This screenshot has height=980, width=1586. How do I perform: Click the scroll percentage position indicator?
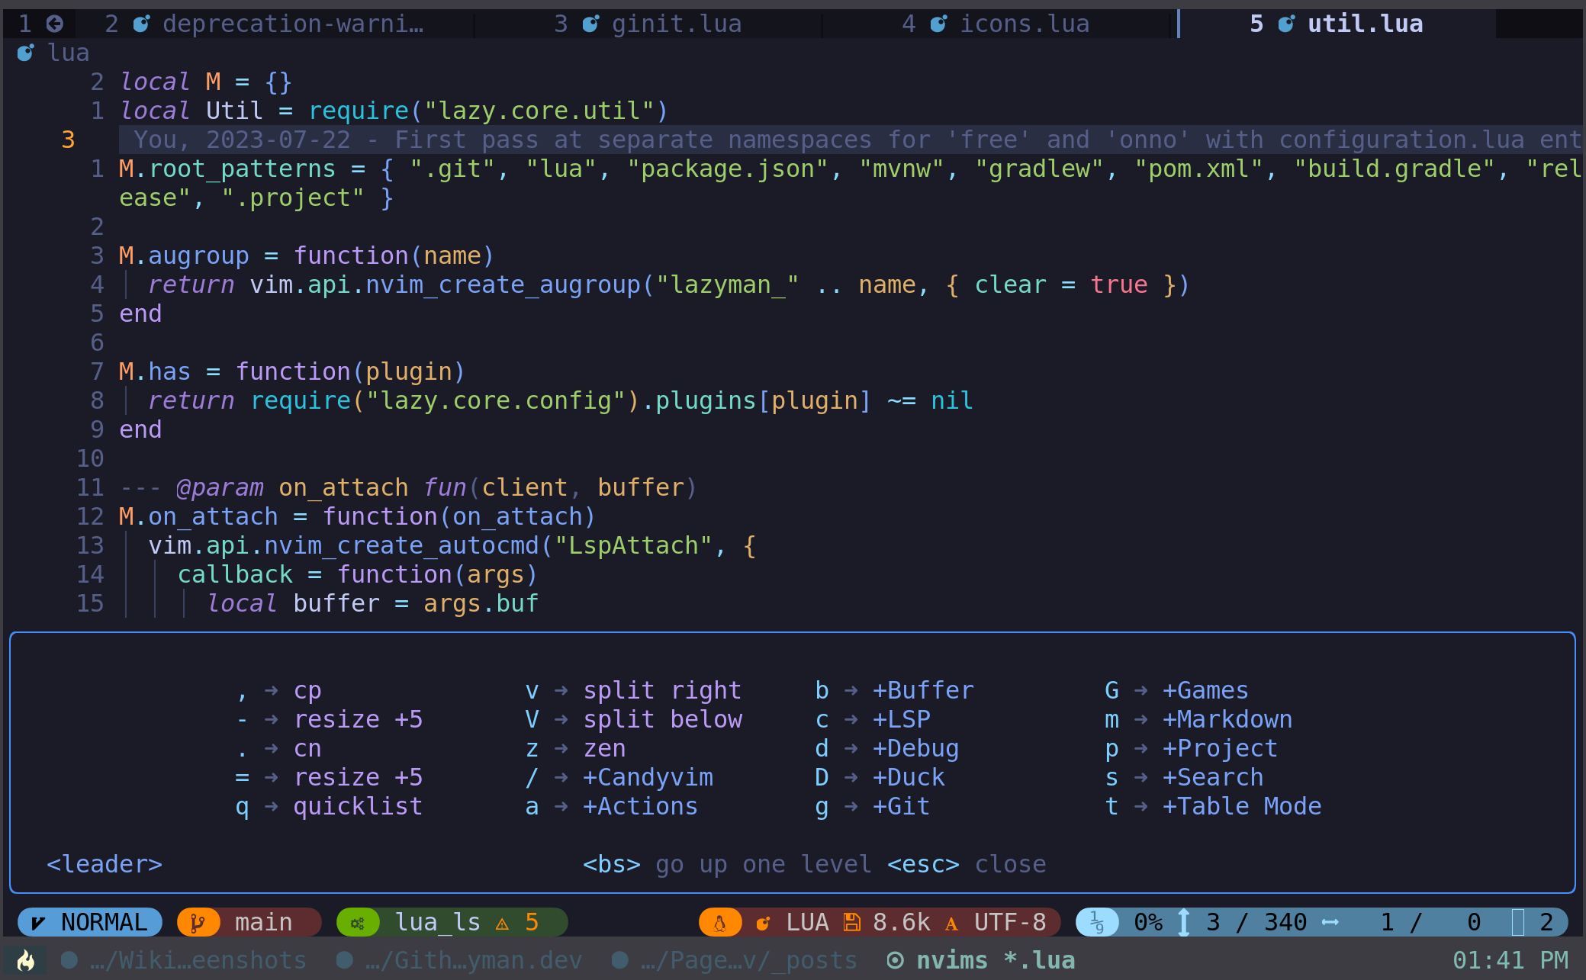(x=1147, y=923)
